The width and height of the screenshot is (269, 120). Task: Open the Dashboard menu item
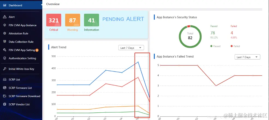(x=21, y=5)
